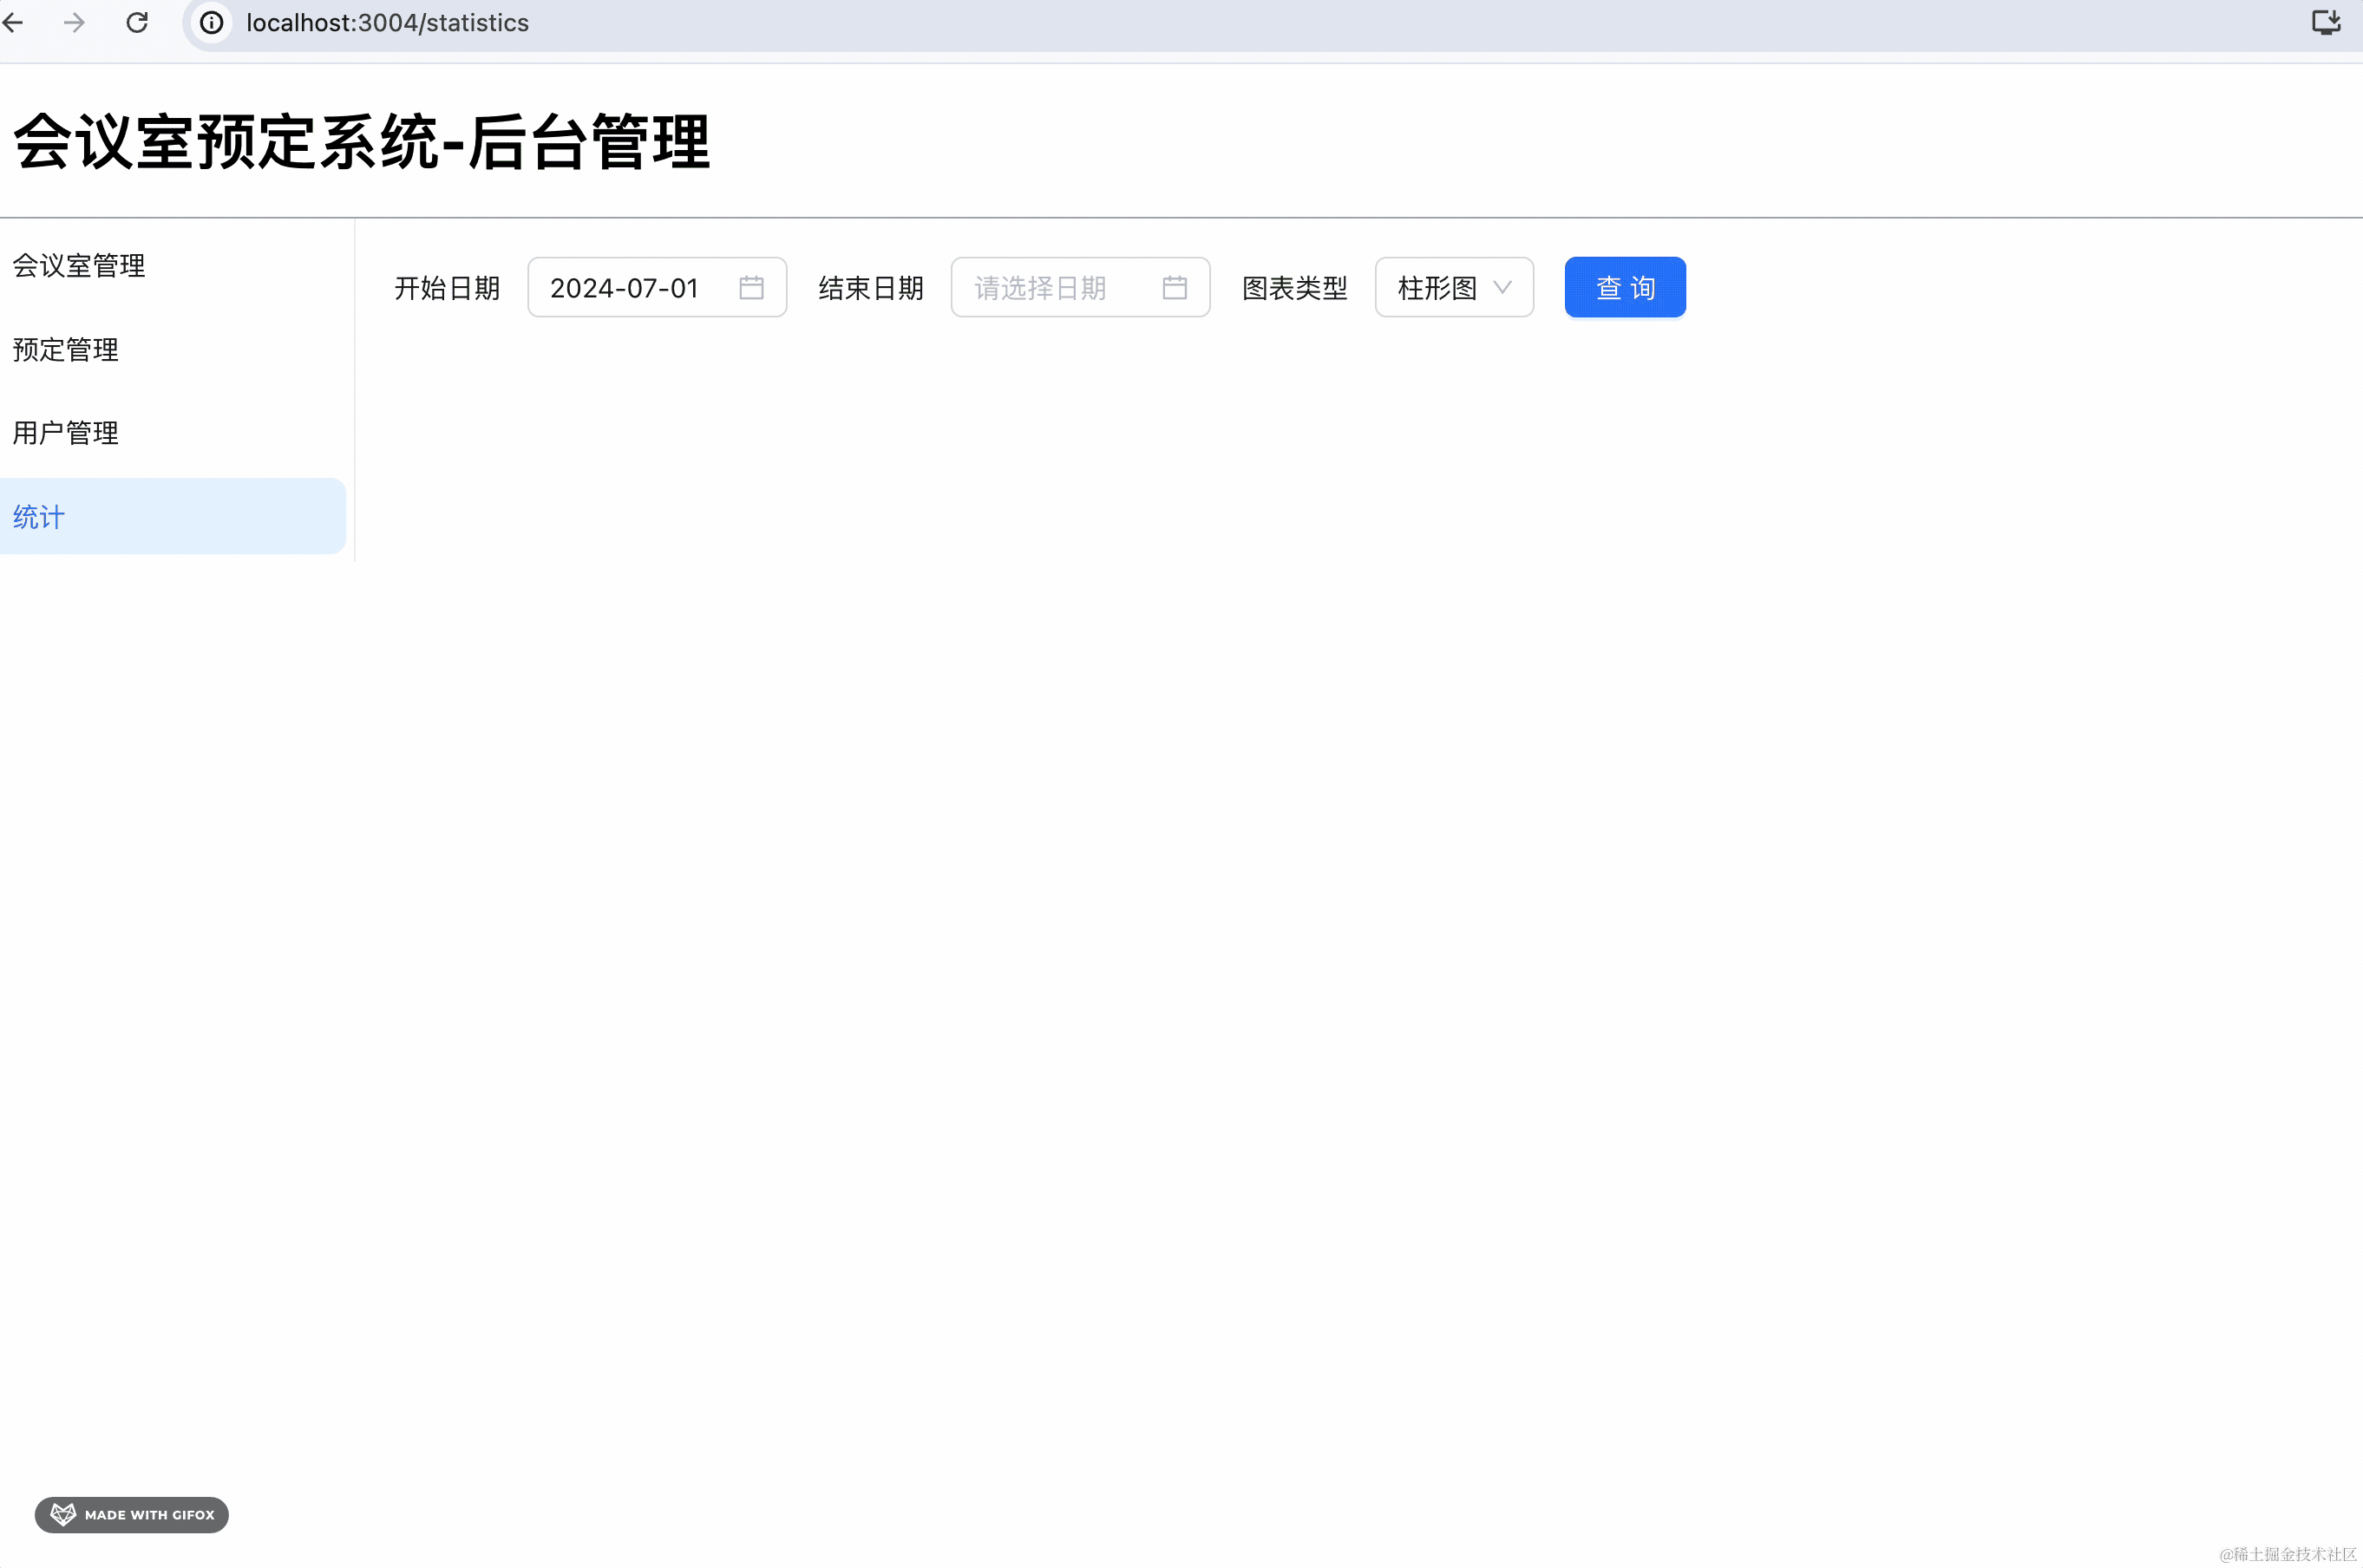Open calendar icon in 开始日期 field

click(x=751, y=288)
